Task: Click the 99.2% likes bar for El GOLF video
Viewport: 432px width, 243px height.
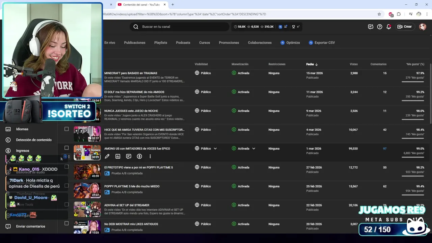Action: click(x=413, y=100)
